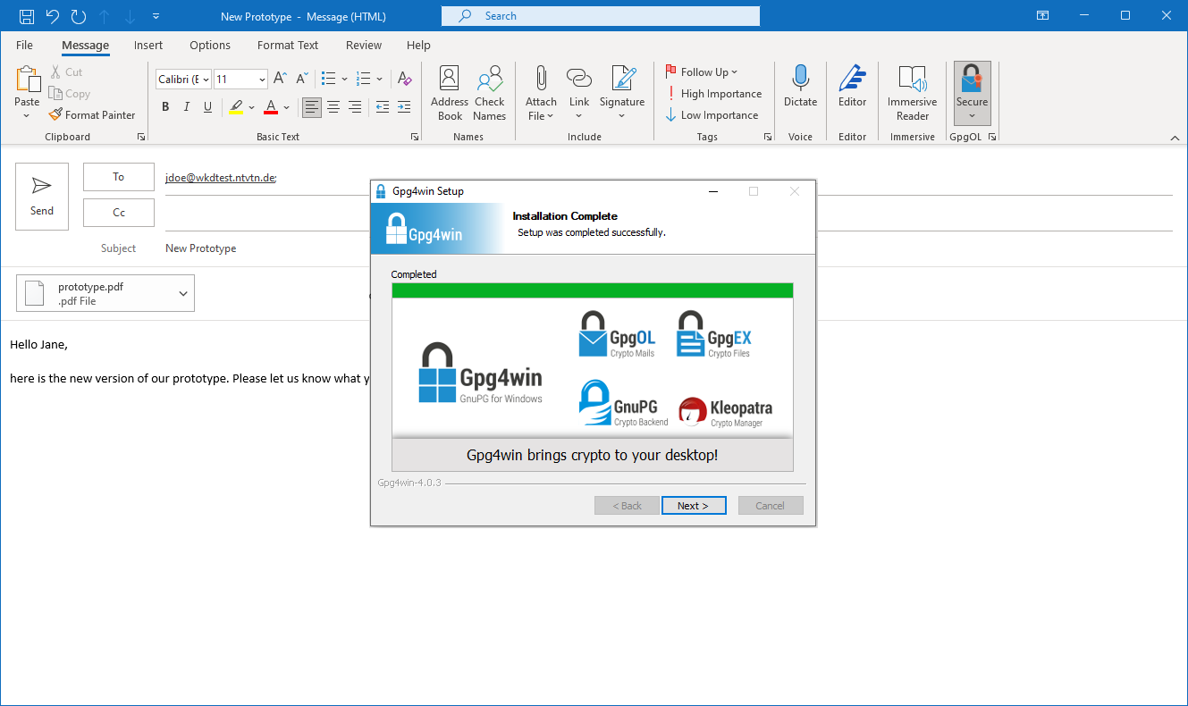Increase paragraph indent

click(404, 107)
